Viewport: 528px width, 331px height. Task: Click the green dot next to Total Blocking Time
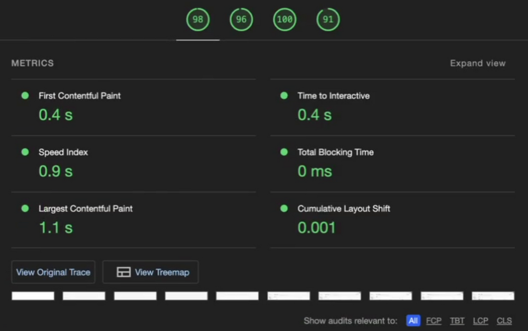click(x=284, y=152)
